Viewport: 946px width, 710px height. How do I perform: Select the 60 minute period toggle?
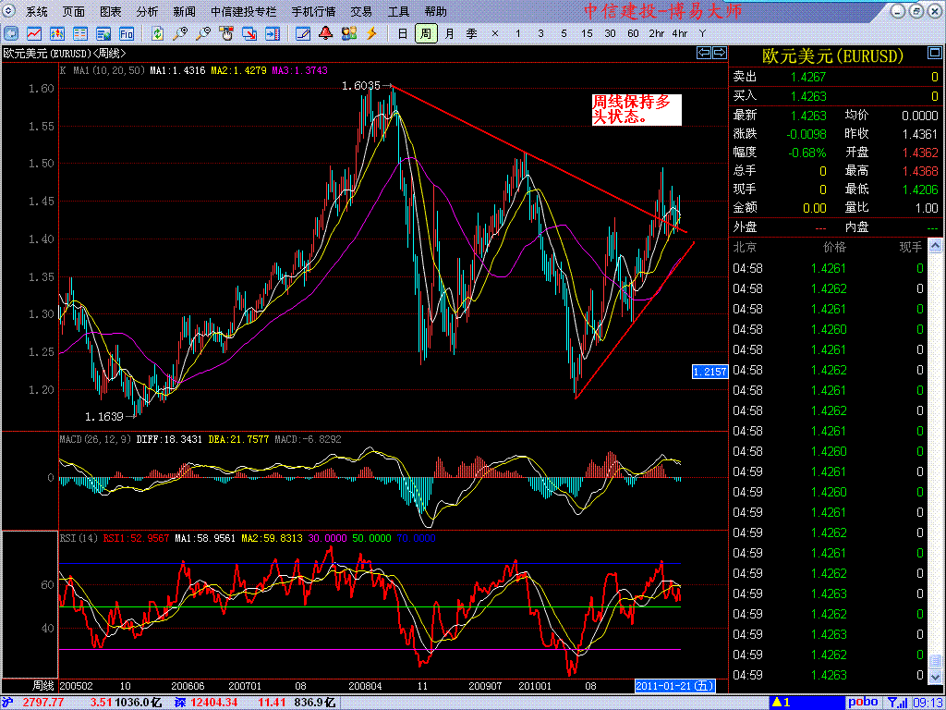[x=633, y=33]
